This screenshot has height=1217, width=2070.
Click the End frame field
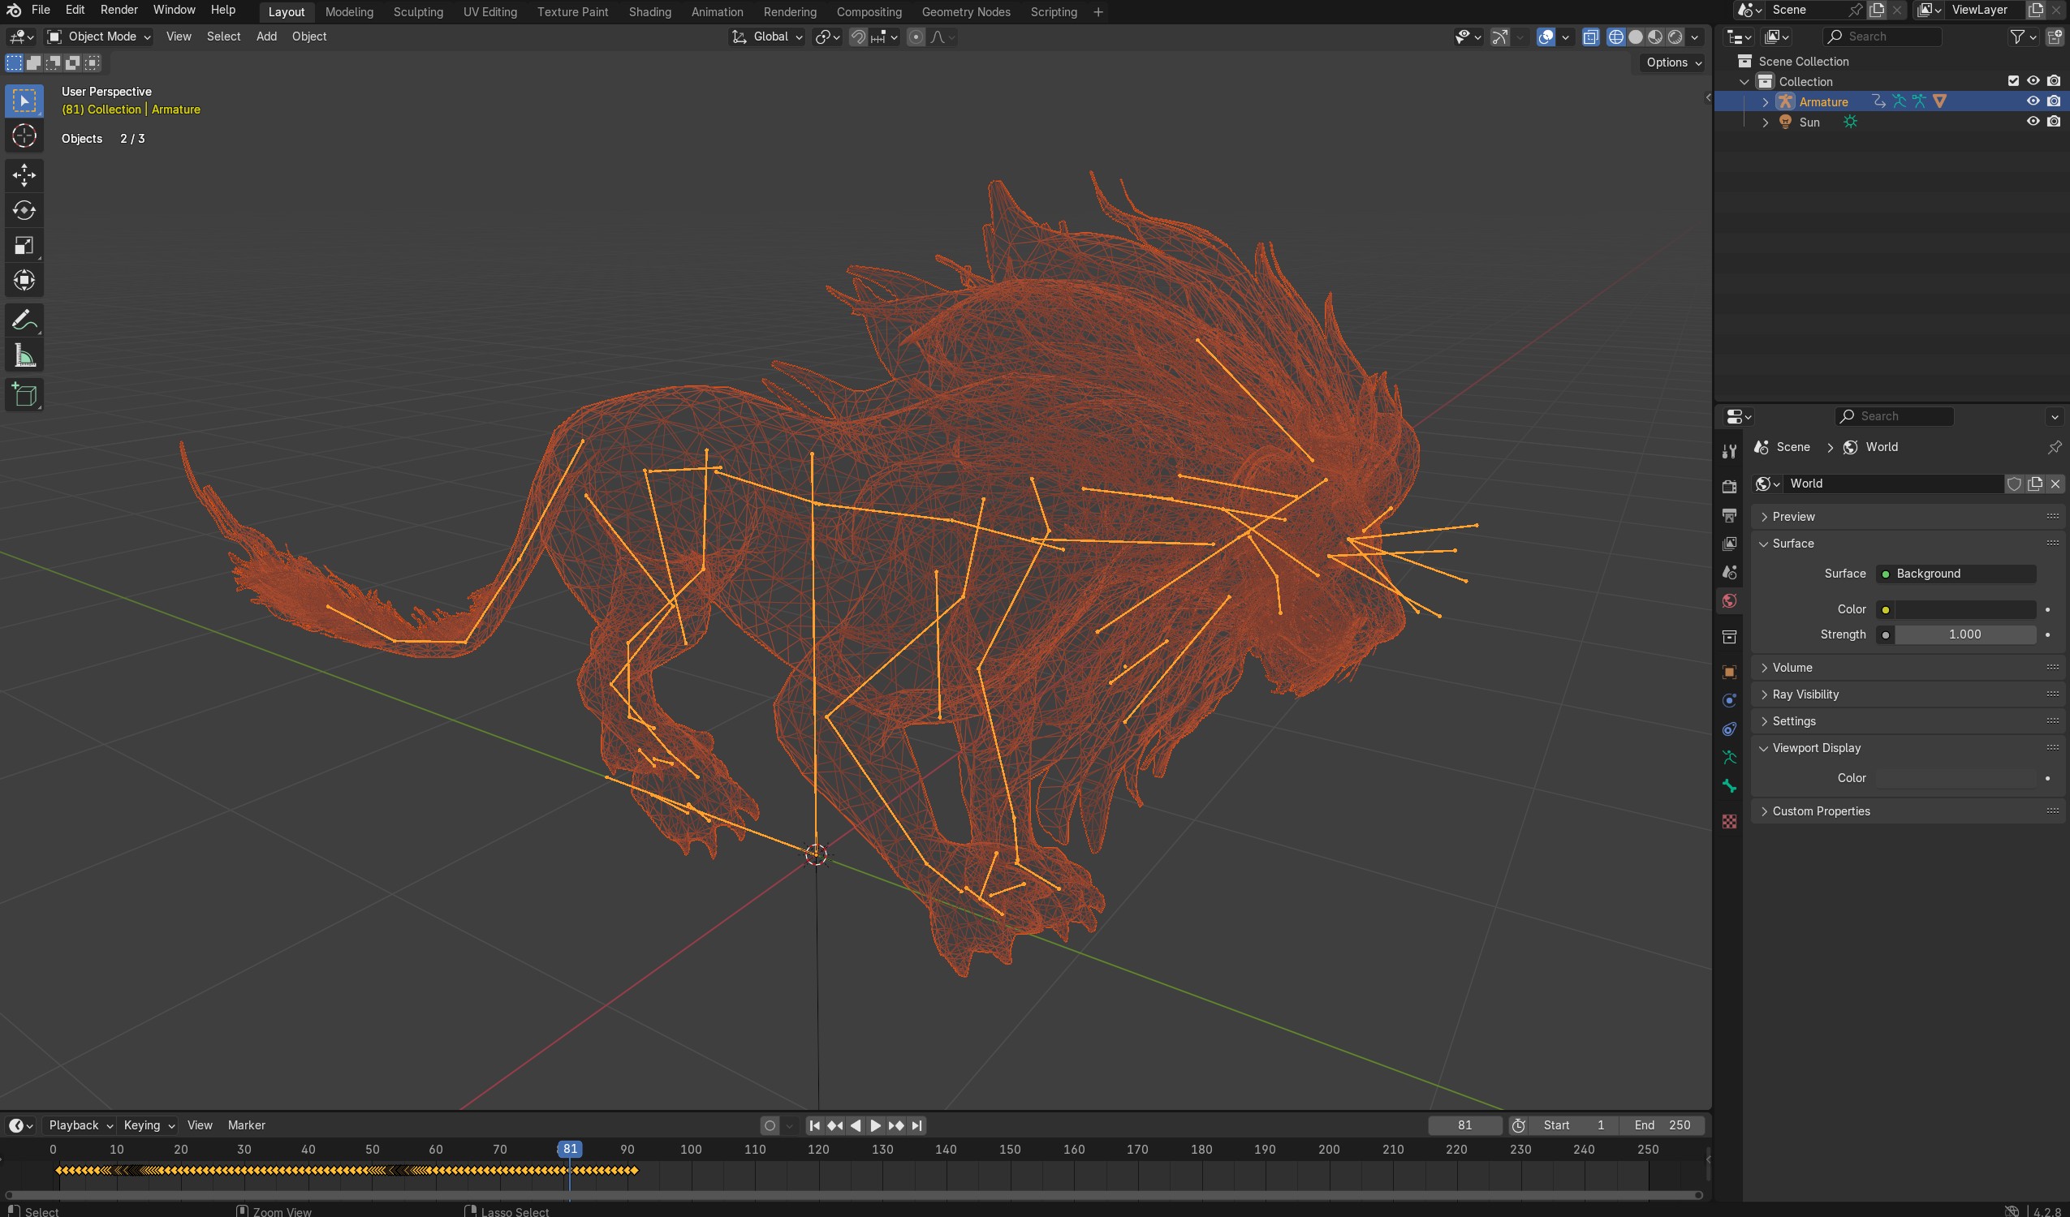pyautogui.click(x=1662, y=1125)
